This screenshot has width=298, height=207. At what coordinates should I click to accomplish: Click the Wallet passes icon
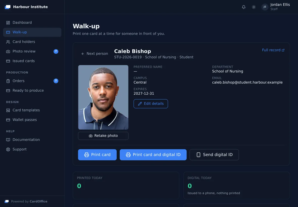click(8, 120)
